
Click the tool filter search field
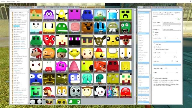[x=144, y=10]
